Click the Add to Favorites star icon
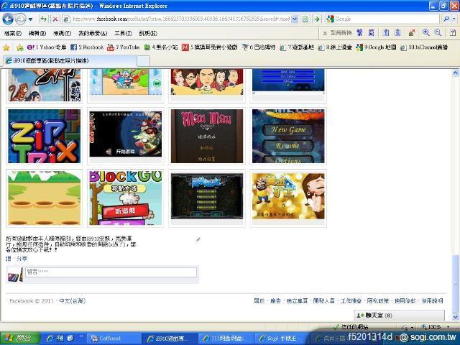 [x=19, y=47]
